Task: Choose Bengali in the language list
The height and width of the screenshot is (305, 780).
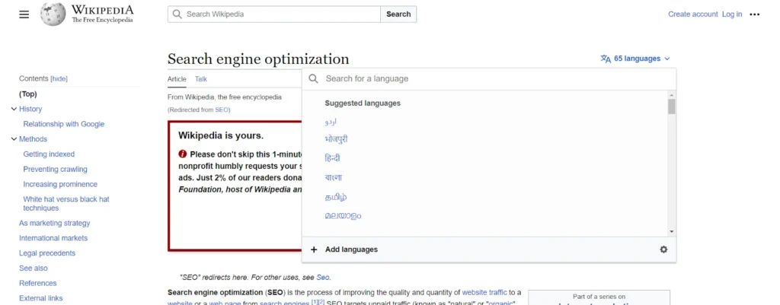Action: [x=334, y=177]
